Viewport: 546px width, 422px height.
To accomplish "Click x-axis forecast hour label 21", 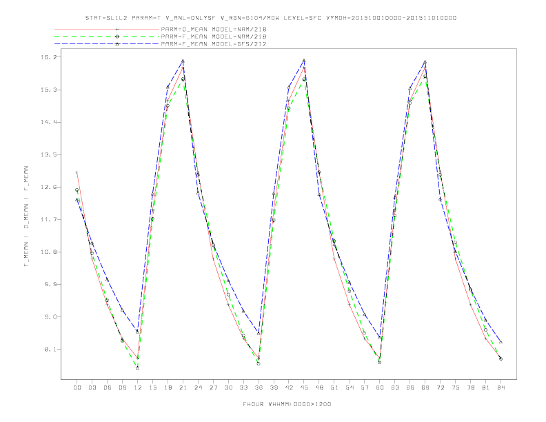I will click(x=183, y=388).
